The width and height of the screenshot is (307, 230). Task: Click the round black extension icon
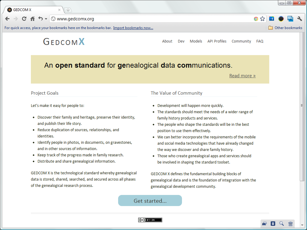(x=281, y=19)
